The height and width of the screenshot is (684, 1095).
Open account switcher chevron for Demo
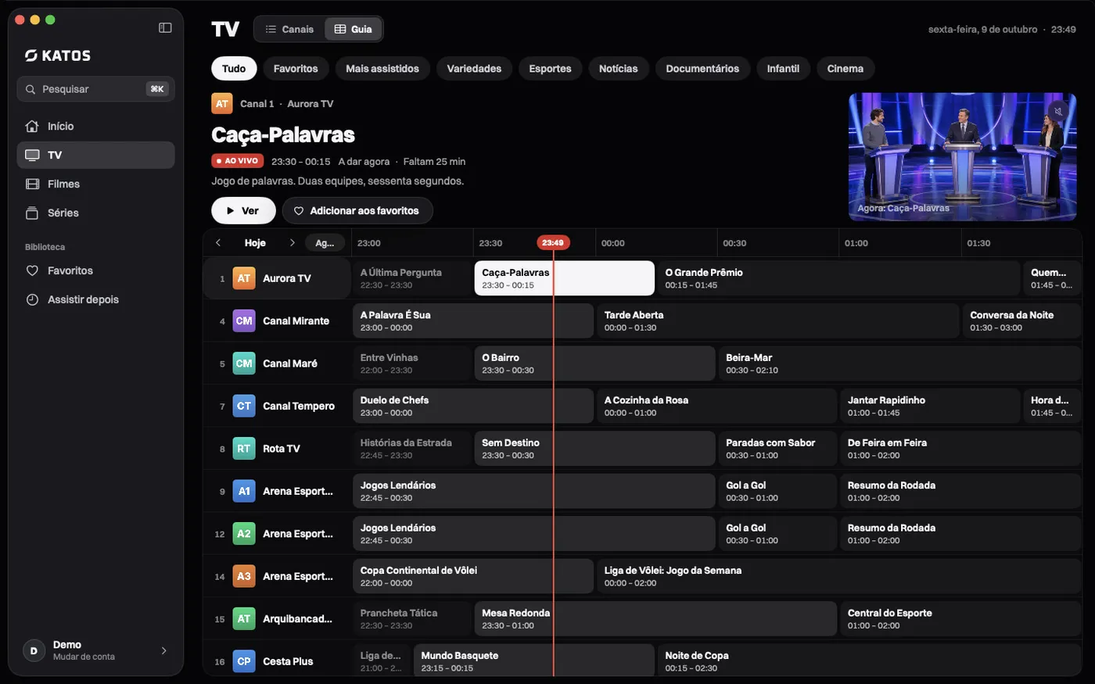pyautogui.click(x=163, y=650)
